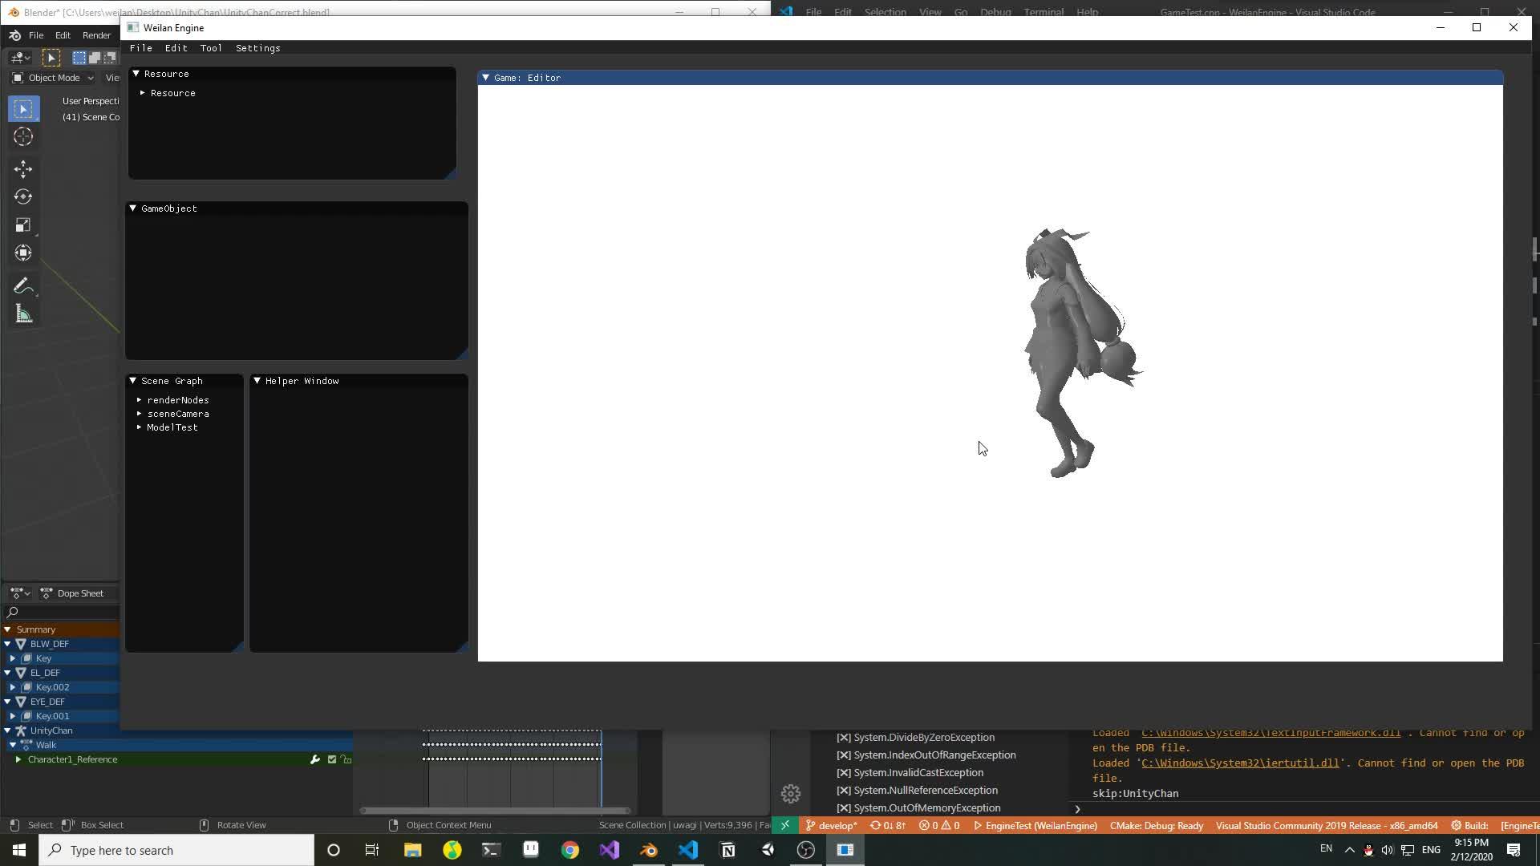Click the Chrome taskbar icon

[570, 850]
